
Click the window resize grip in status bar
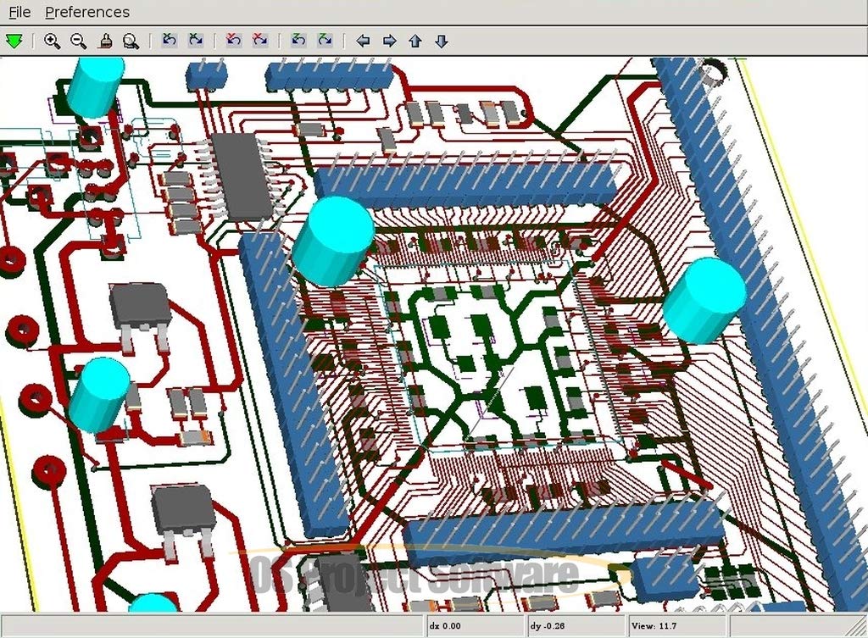(x=858, y=628)
